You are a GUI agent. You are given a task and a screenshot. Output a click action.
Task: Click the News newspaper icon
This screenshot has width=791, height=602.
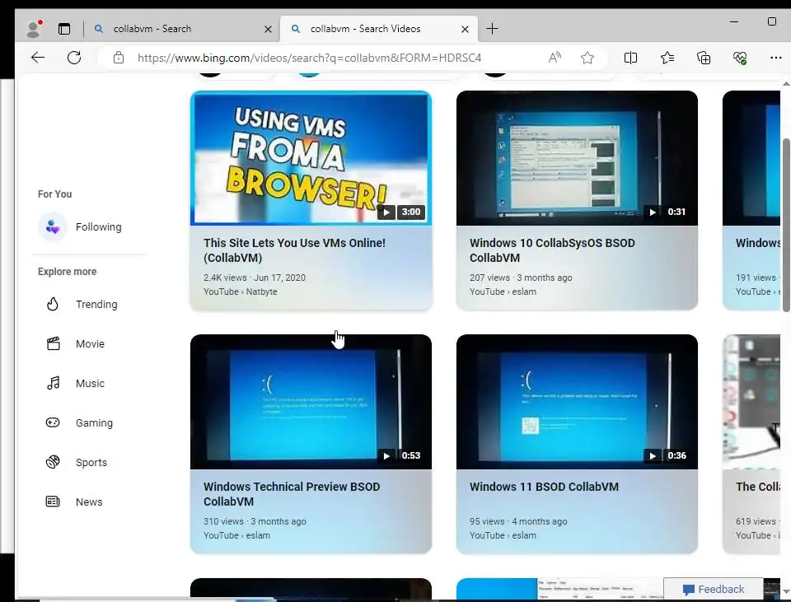(53, 502)
